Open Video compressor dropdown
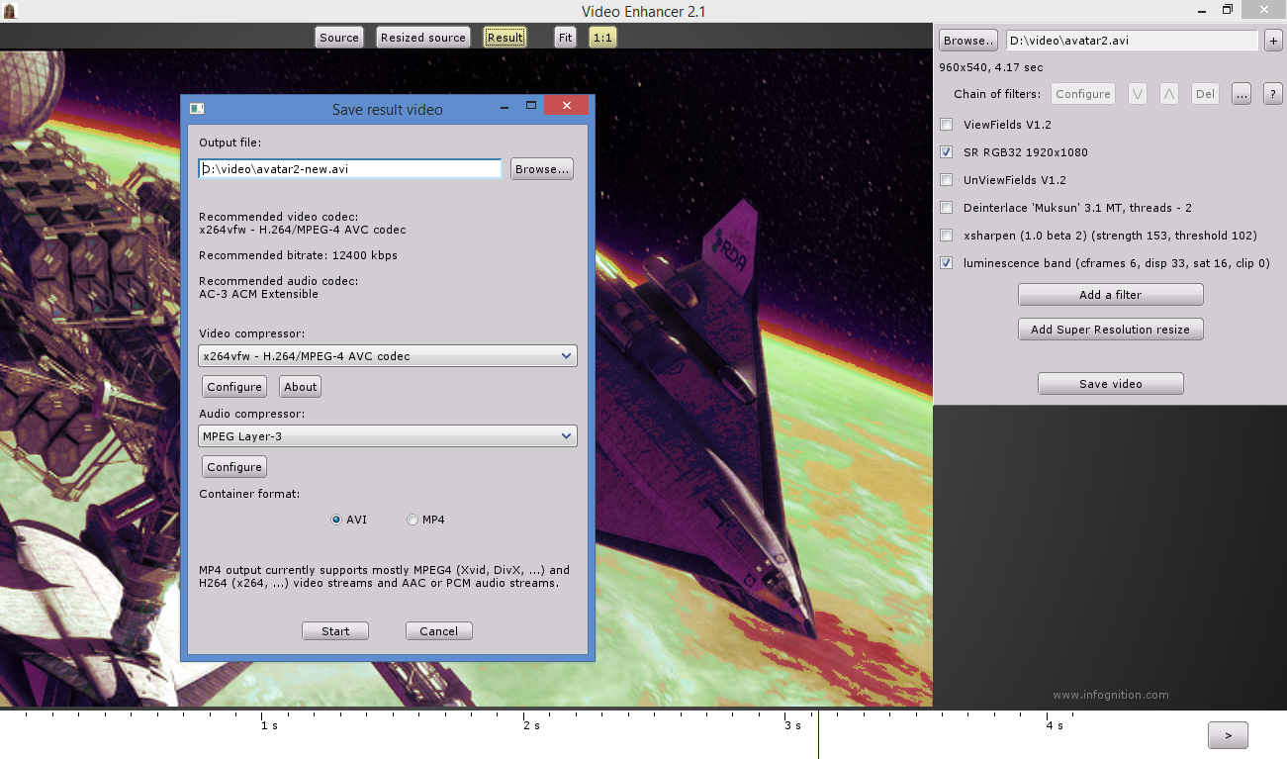Viewport: 1287px width, 759px height. pos(388,356)
